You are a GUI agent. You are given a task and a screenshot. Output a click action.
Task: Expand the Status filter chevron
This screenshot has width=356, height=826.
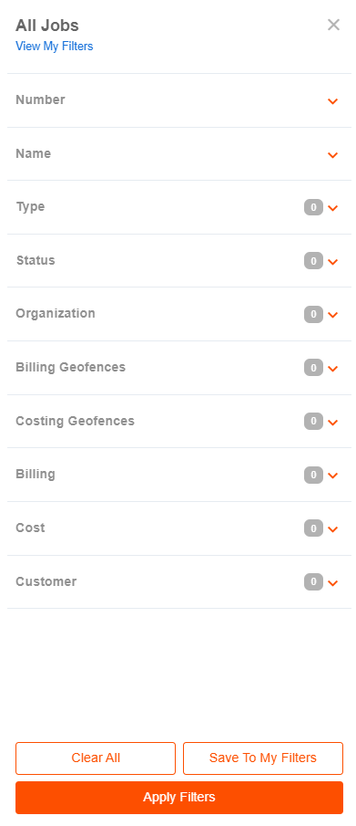332,262
